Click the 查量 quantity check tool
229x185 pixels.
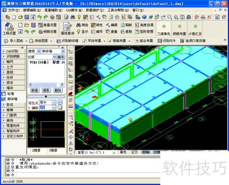pos(112,32)
